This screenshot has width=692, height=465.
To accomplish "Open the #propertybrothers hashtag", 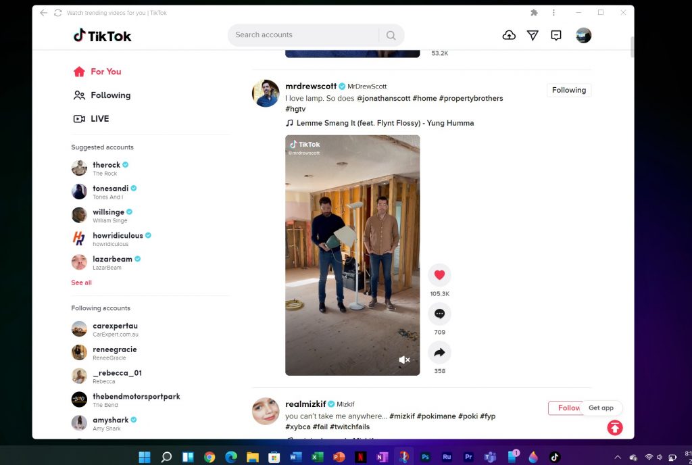I will coord(471,99).
